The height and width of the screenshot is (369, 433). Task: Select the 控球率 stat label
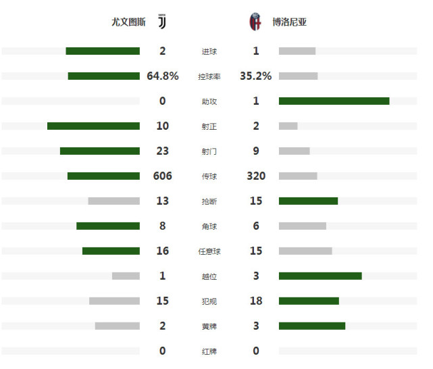coord(209,76)
